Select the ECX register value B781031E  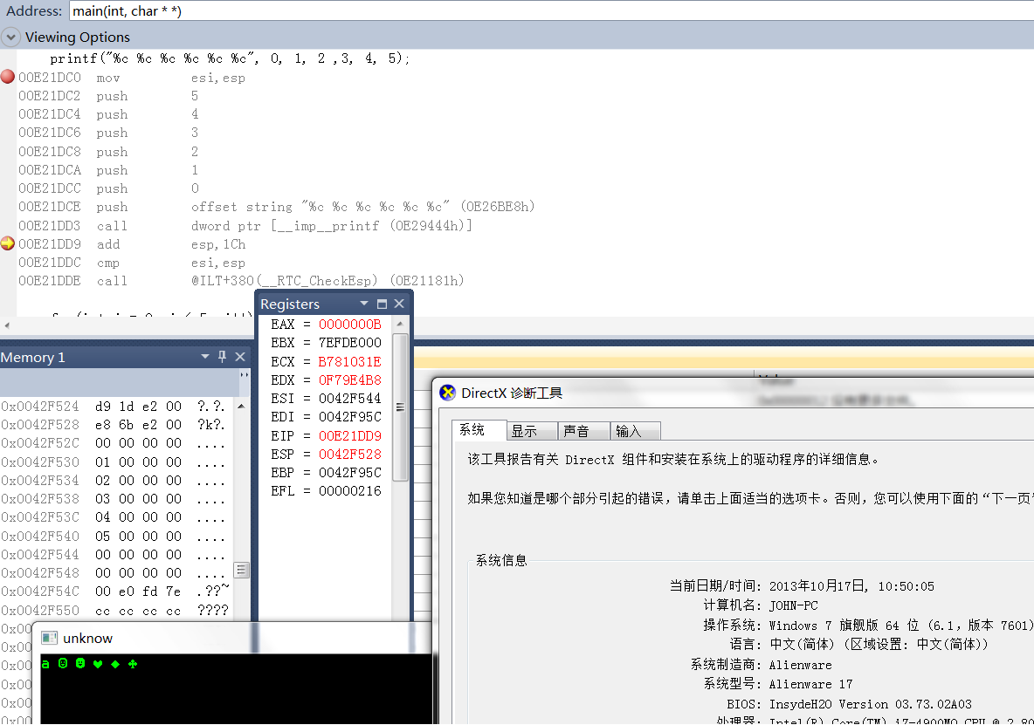tap(349, 361)
